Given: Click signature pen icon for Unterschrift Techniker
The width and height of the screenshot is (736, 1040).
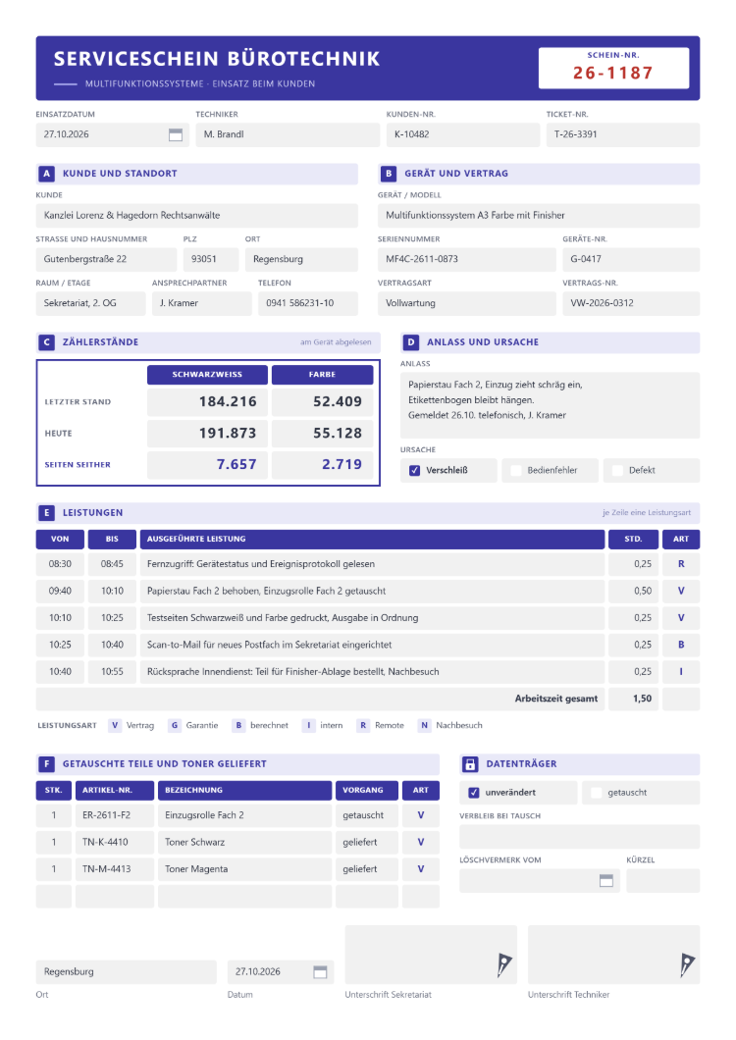Looking at the screenshot, I should click(687, 965).
